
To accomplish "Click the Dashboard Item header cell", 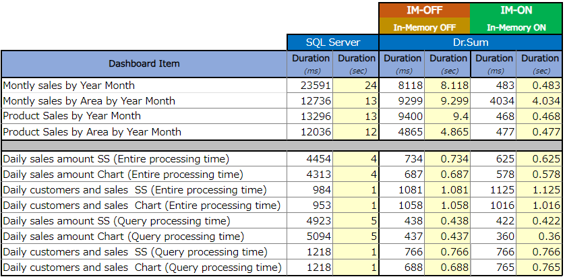I will pyautogui.click(x=144, y=64).
